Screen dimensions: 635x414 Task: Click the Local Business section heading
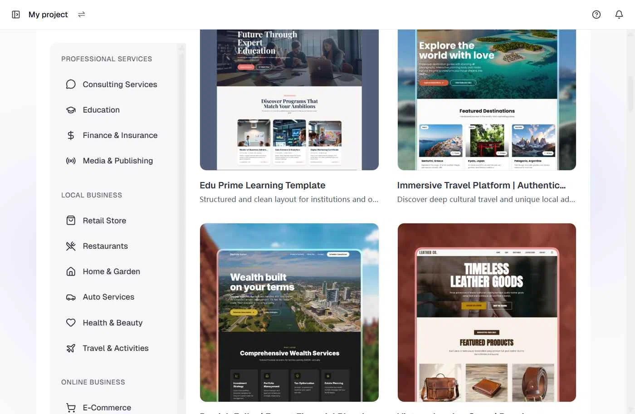click(x=92, y=195)
